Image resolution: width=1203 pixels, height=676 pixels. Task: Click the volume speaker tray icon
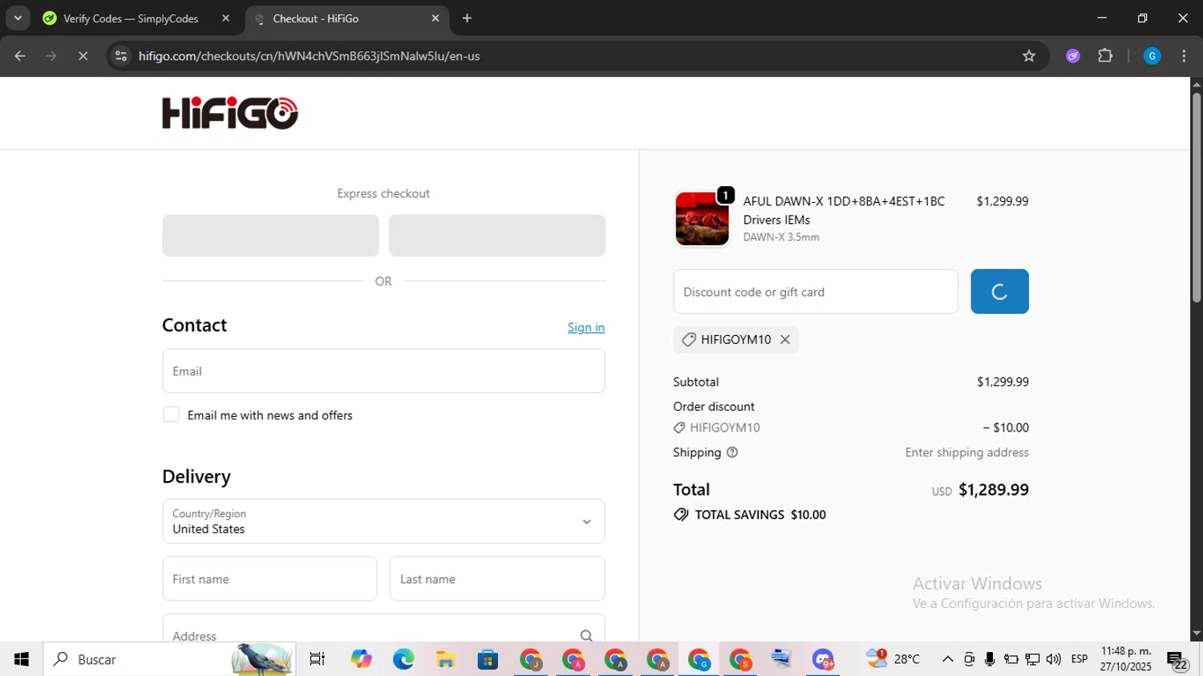tap(1054, 659)
